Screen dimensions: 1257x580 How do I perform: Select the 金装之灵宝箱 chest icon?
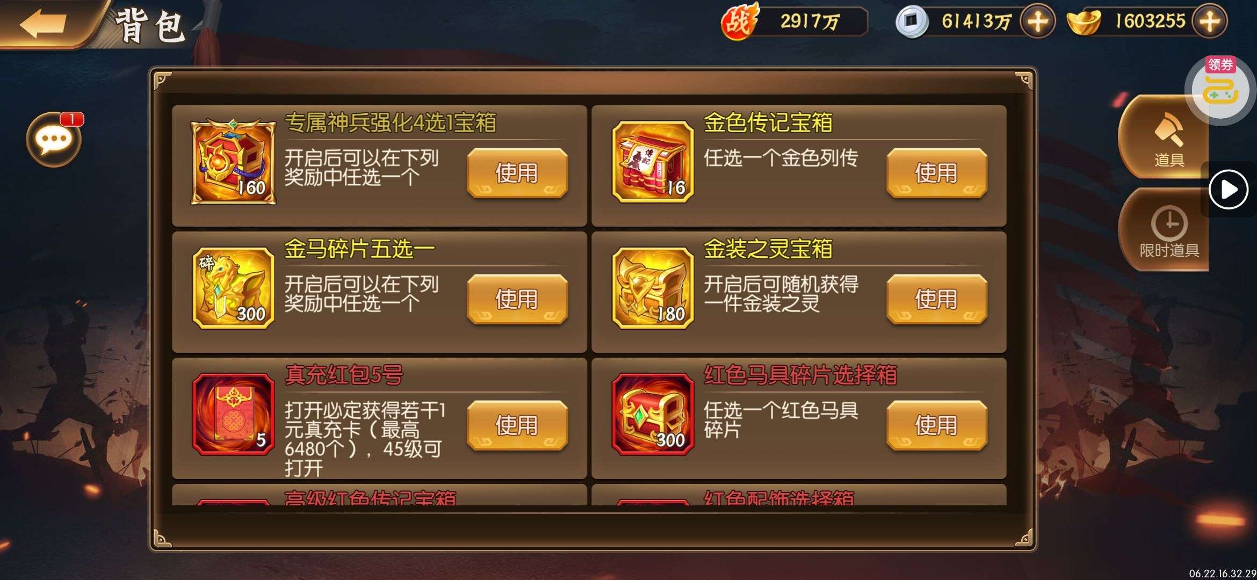pyautogui.click(x=653, y=288)
